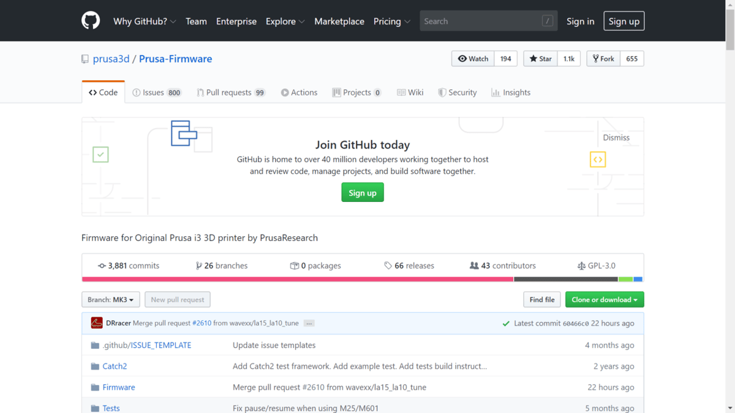Click the Find file button
The width and height of the screenshot is (735, 413).
[542, 300]
